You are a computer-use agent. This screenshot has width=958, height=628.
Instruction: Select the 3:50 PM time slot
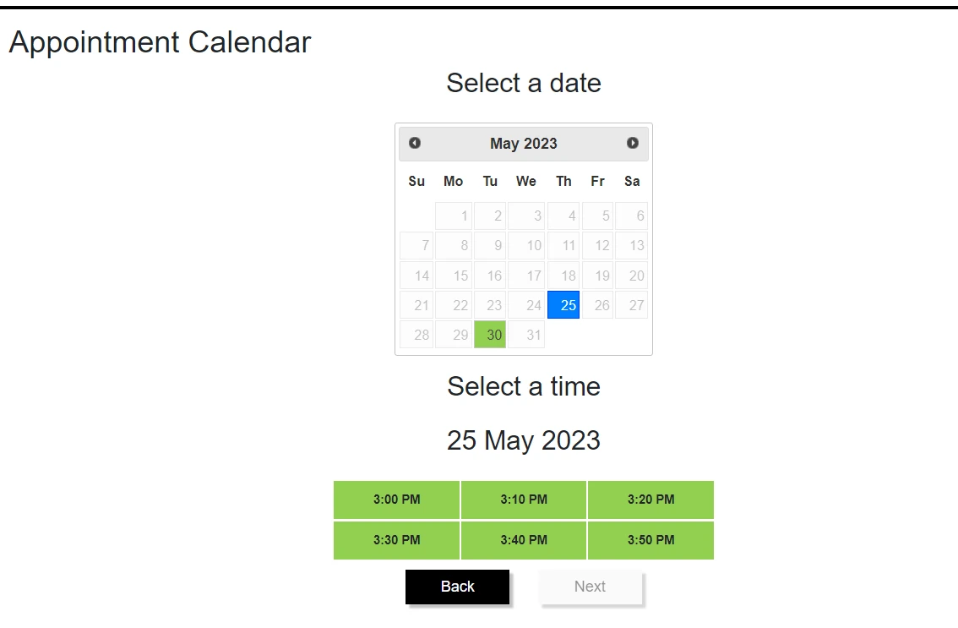pyautogui.click(x=650, y=540)
